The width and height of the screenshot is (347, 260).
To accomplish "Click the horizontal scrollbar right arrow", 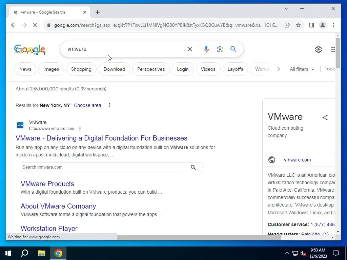I will [332, 237].
